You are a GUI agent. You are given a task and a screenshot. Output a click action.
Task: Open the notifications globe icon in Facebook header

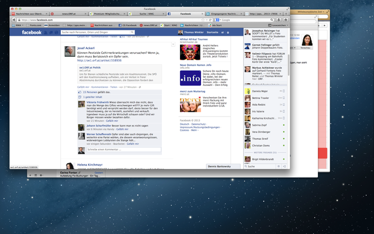click(56, 33)
